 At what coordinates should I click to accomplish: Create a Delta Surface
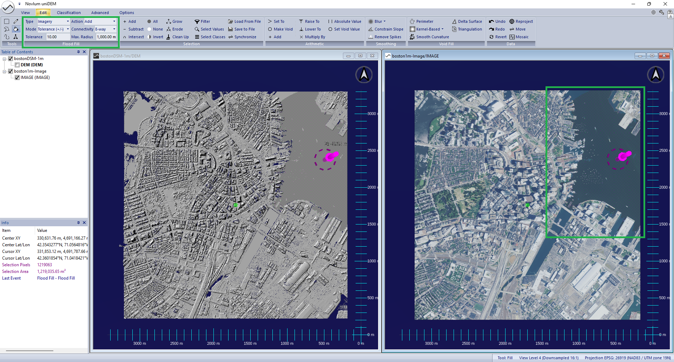coord(467,21)
